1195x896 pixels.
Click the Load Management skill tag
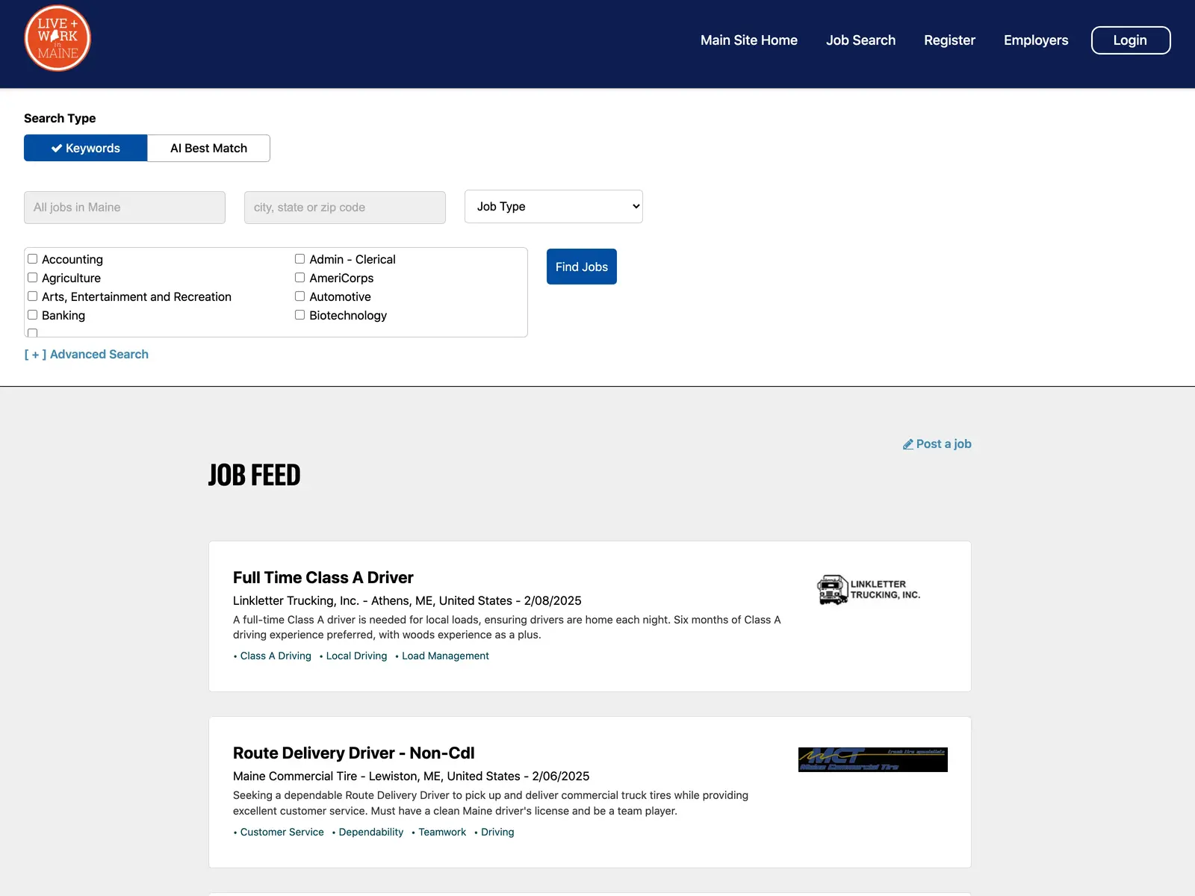(446, 656)
